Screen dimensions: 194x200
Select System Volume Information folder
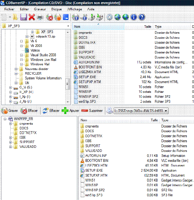click(x=43, y=78)
